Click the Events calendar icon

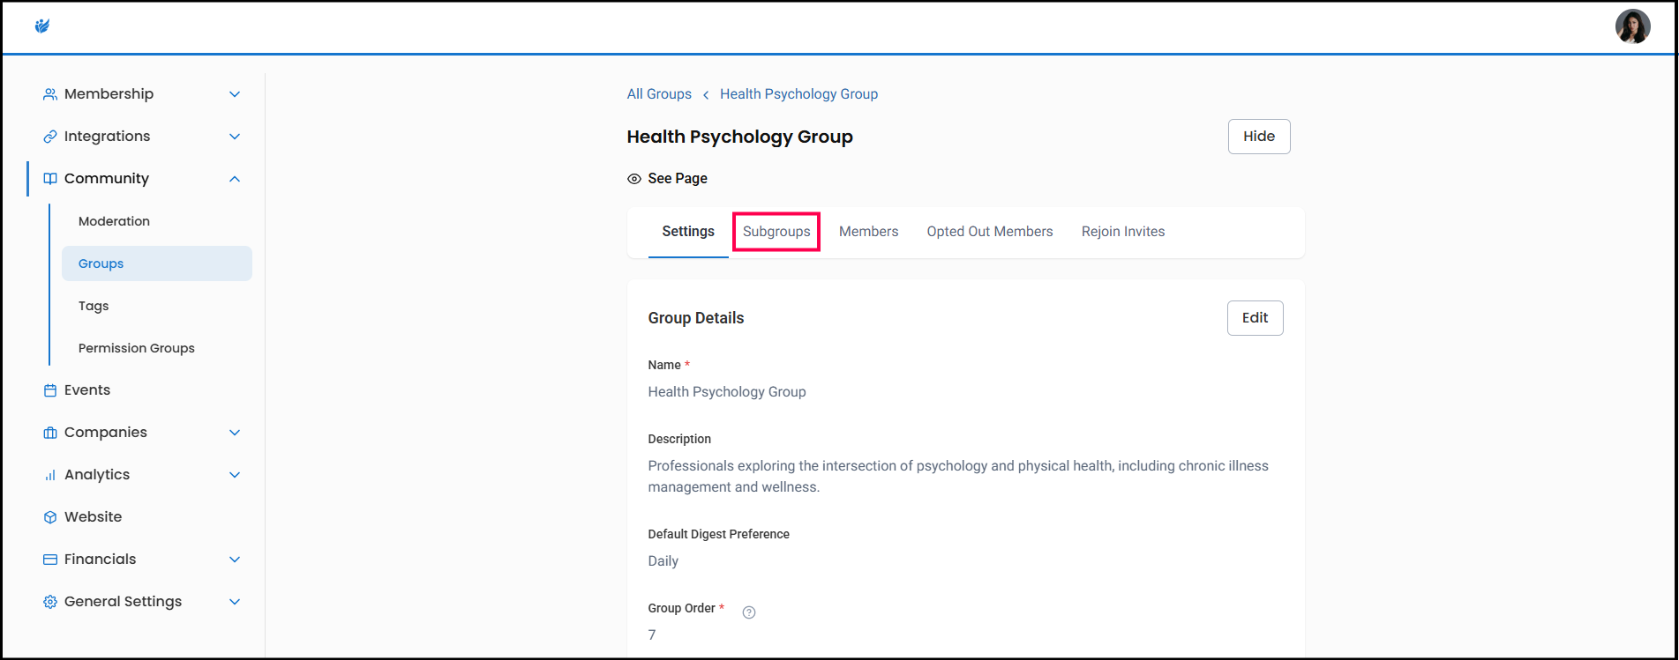click(50, 390)
